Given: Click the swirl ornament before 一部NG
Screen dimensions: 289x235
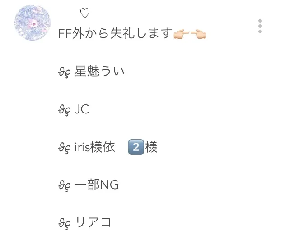Looking at the screenshot, I should click(64, 186).
